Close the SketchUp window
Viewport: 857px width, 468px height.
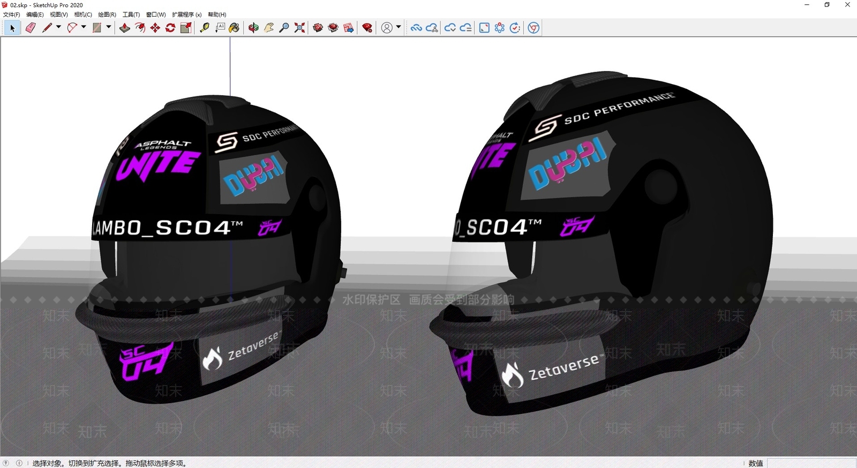(847, 5)
